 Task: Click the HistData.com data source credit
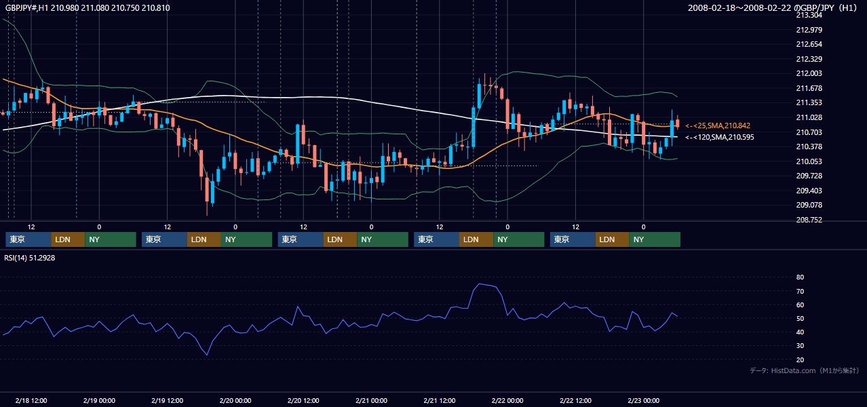click(x=805, y=370)
